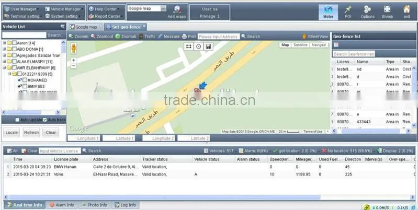Select the Measure tool

pos(168,37)
